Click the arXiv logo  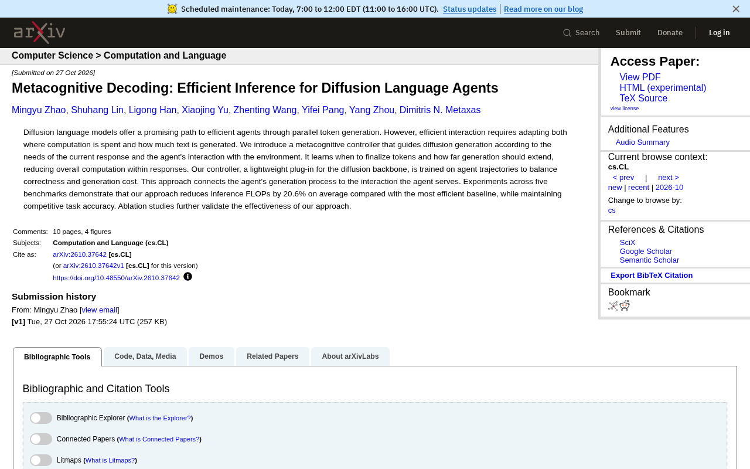pyautogui.click(x=39, y=33)
